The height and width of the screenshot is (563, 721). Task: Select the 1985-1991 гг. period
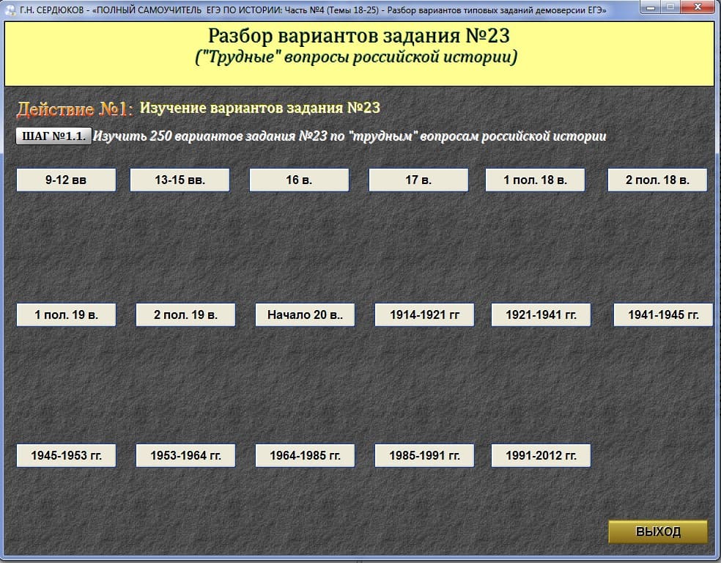click(424, 455)
